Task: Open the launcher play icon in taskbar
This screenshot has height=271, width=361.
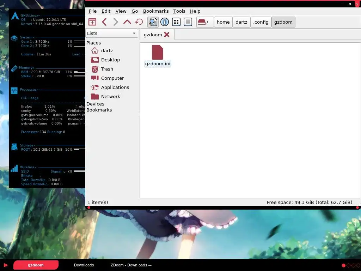Action: click(6, 265)
